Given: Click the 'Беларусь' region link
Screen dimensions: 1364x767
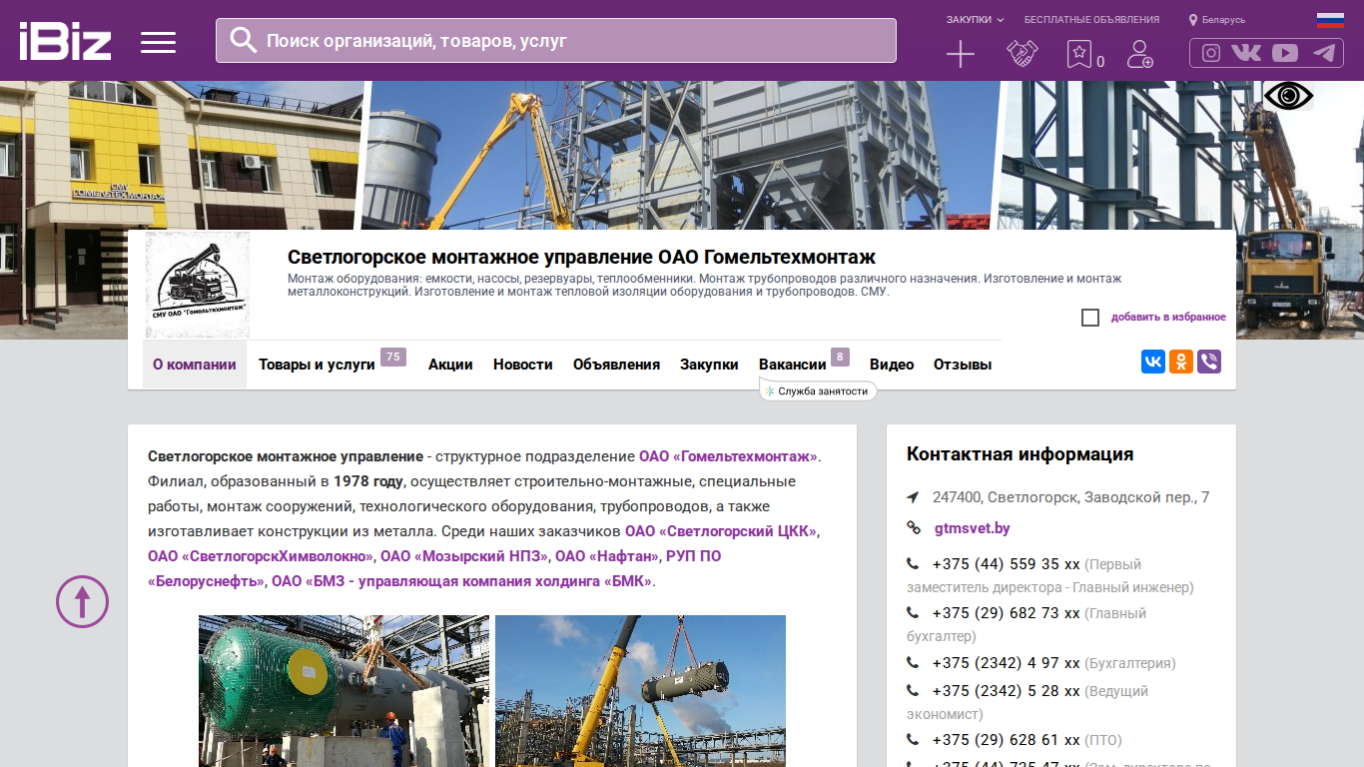Looking at the screenshot, I should (1223, 20).
